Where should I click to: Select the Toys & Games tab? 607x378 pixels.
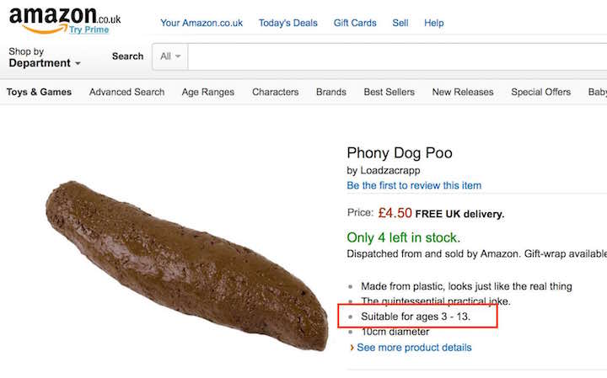(x=39, y=93)
